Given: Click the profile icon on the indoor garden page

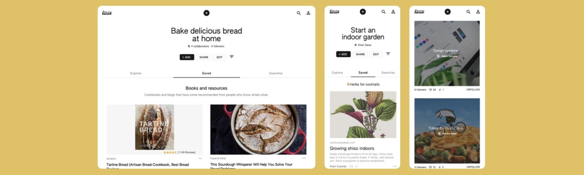Looking at the screenshot, I should click(x=393, y=12).
